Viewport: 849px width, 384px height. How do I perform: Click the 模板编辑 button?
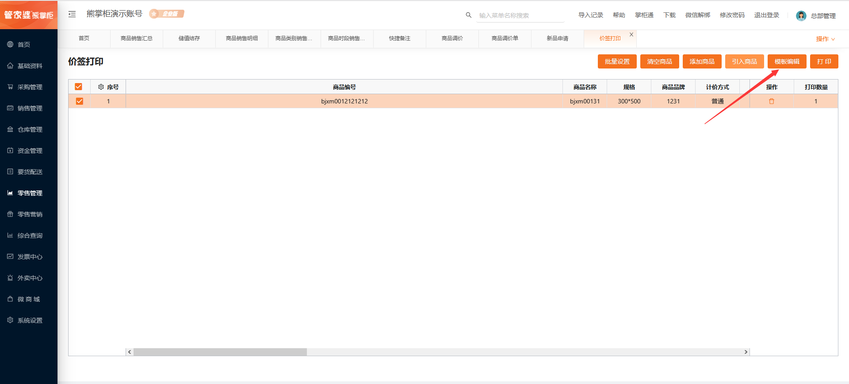787,61
